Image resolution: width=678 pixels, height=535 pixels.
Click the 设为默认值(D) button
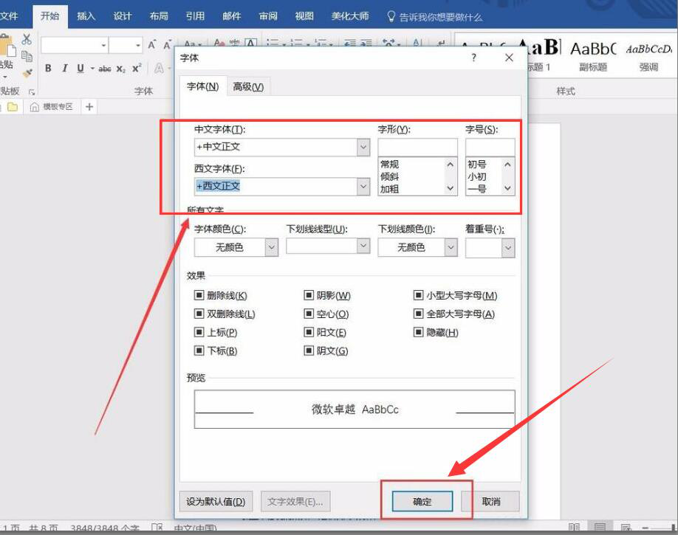point(216,501)
